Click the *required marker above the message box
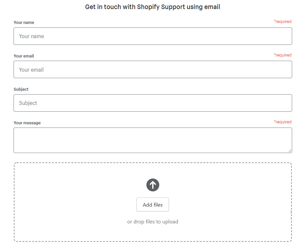Viewport: 306px width, 245px height. 282,122
